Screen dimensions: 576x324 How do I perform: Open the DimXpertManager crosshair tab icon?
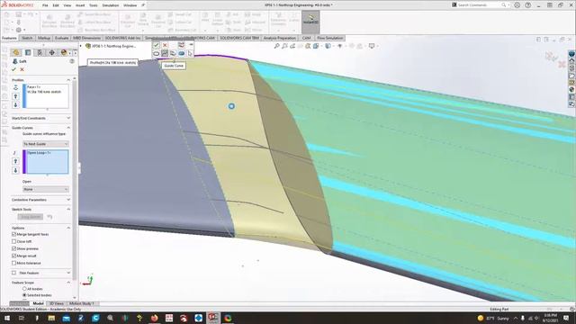click(52, 52)
